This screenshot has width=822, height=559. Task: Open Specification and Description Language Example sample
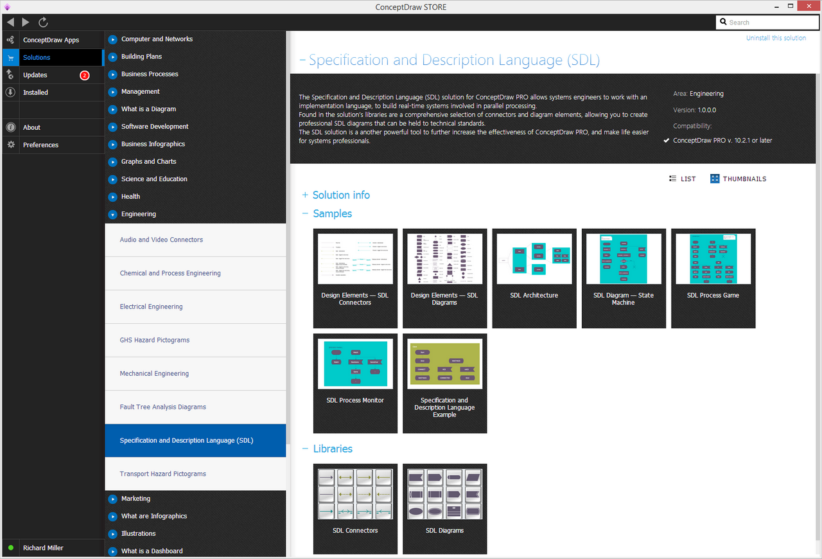(x=444, y=383)
